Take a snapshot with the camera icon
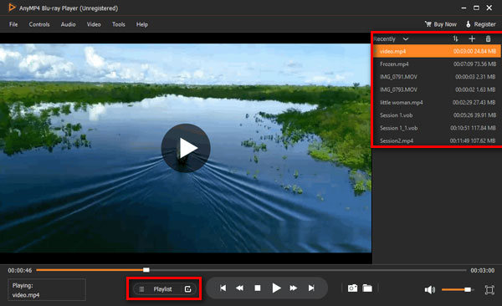The width and height of the screenshot is (502, 306). pyautogui.click(x=352, y=288)
